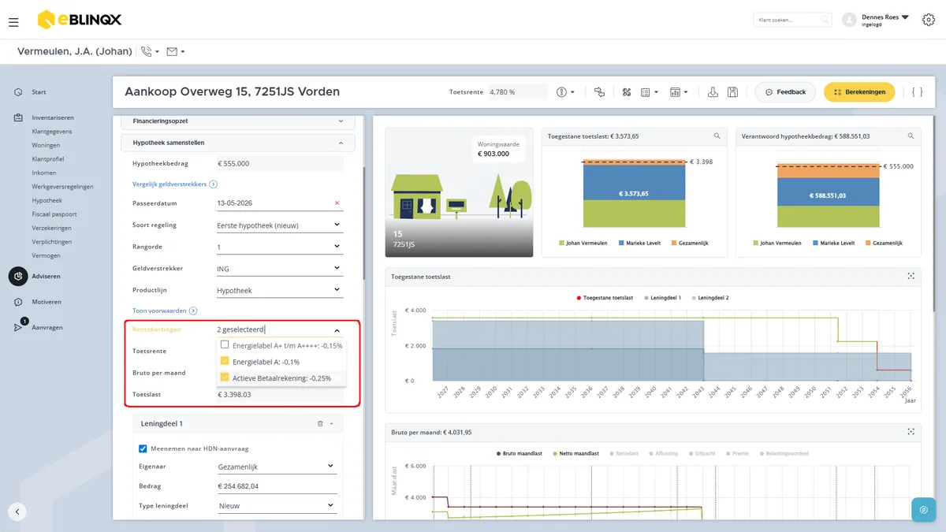Open the hamburger menu beside the eBLINQX logo

pos(13,22)
